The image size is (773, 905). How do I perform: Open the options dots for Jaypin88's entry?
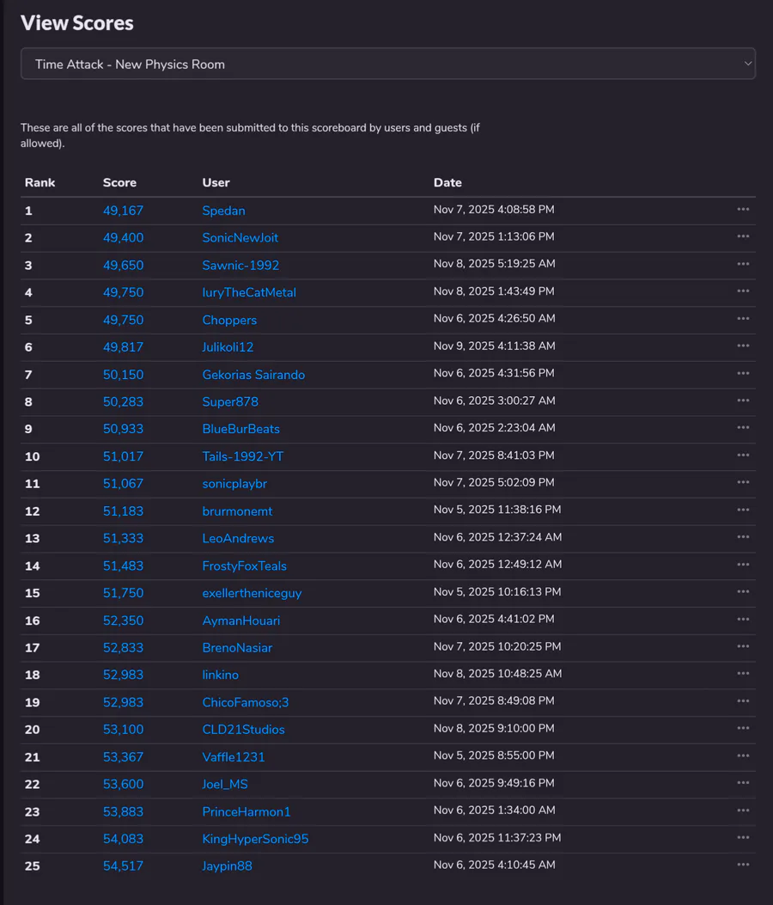pyautogui.click(x=743, y=865)
